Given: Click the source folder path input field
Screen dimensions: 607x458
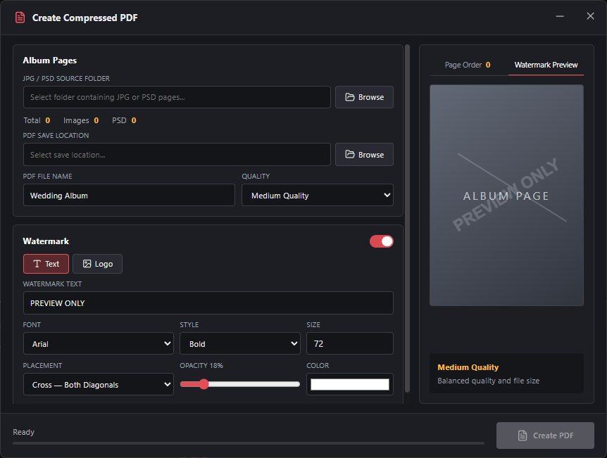Looking at the screenshot, I should pyautogui.click(x=177, y=97).
